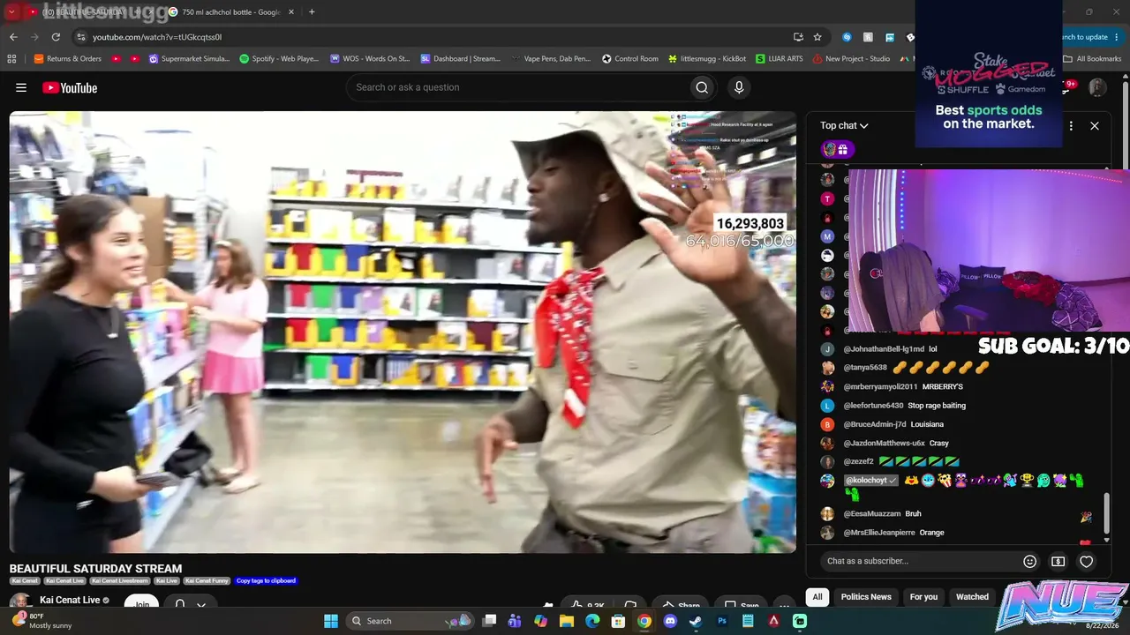Click the gifted memberships badge in chat

[836, 149]
